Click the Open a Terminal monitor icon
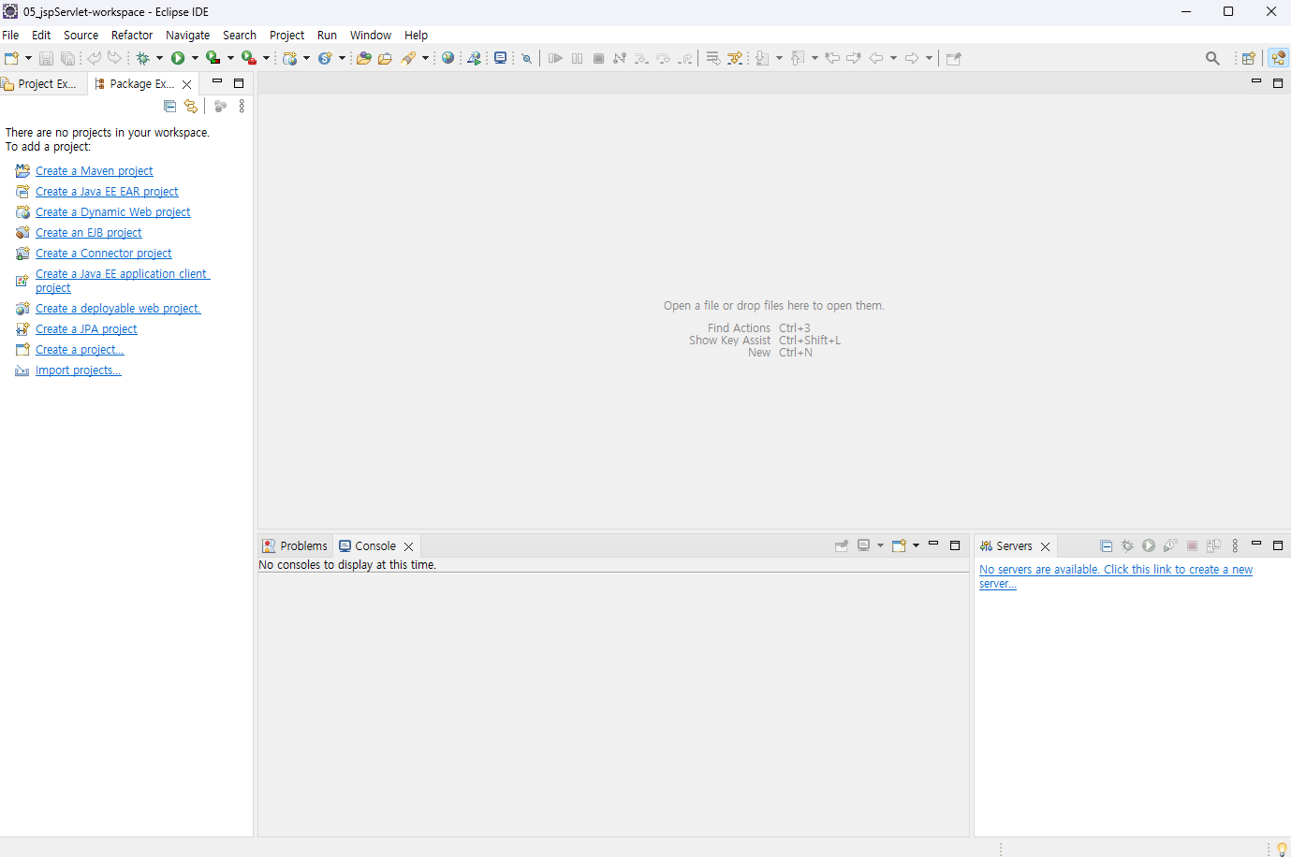1291x857 pixels. [501, 58]
